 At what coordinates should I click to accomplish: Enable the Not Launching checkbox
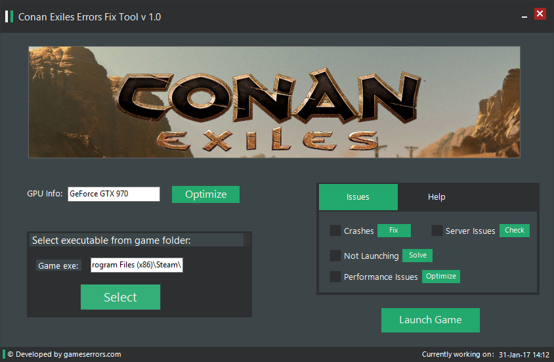[x=335, y=255]
